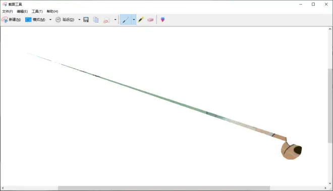Click the 模式(M) mode button

click(x=35, y=20)
